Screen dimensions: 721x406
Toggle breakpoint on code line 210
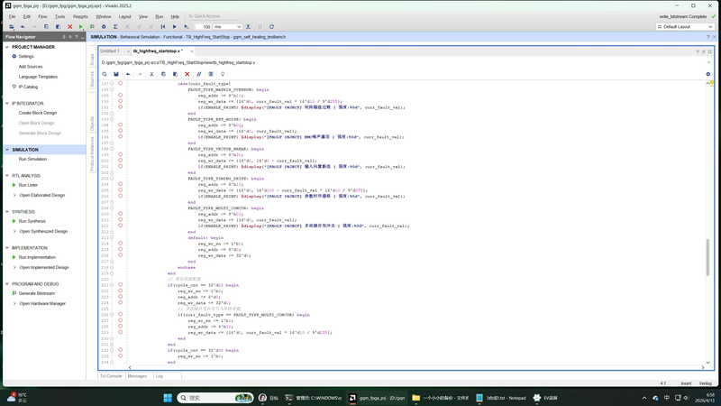click(x=121, y=220)
